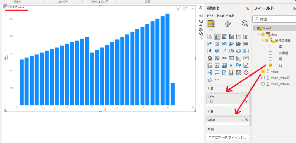
Task: Pick the line and stacked column chart
Action: [231, 43]
